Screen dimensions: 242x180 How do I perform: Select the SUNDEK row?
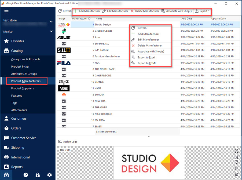point(148,95)
